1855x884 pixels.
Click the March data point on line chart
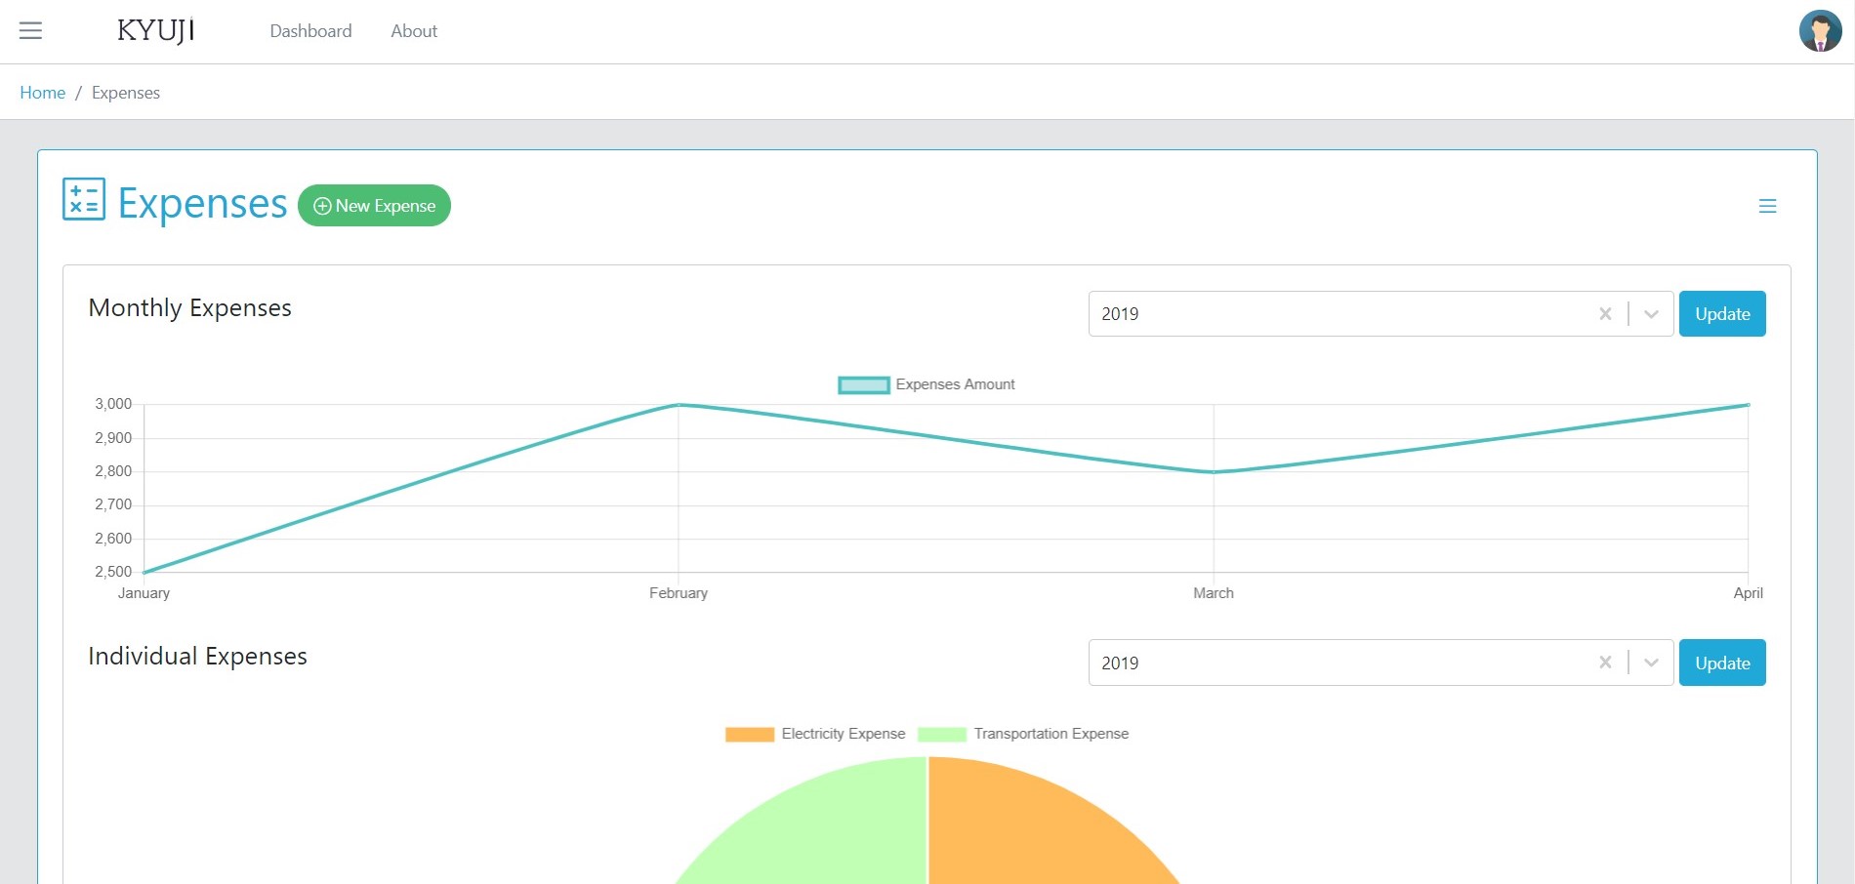coord(1214,472)
